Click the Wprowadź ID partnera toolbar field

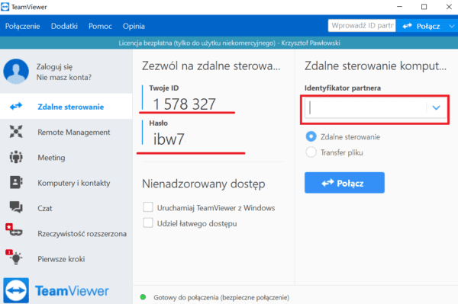pos(362,26)
